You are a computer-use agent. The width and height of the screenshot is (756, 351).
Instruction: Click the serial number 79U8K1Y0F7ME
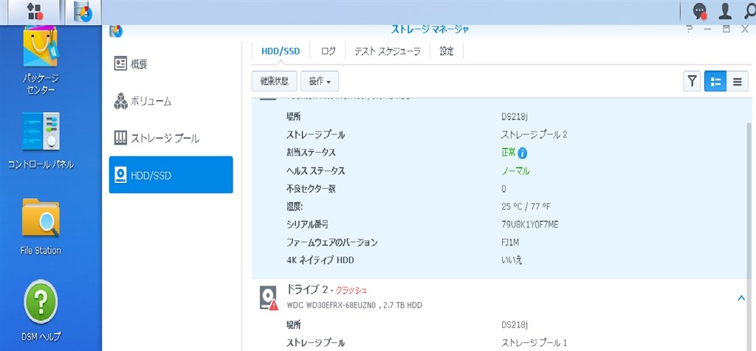(x=530, y=224)
